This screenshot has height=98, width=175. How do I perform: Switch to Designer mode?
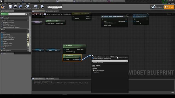(157, 7)
